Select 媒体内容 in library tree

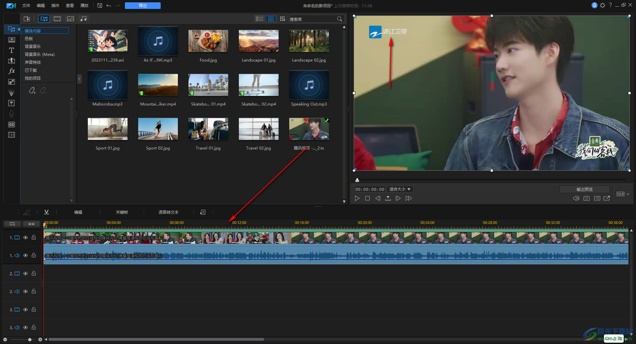pos(45,31)
